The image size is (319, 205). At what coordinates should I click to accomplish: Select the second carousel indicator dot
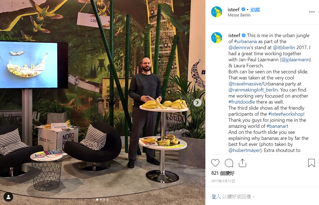point(101,200)
